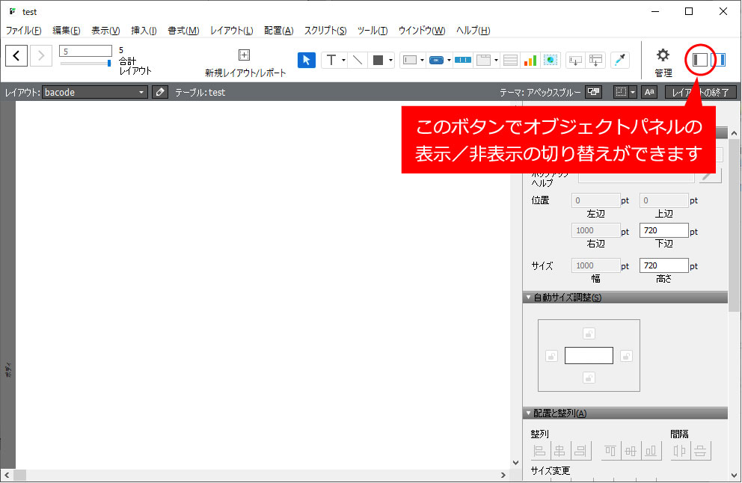Select the Button Bar tool
Screen dimensions: 742x483
pyautogui.click(x=463, y=60)
